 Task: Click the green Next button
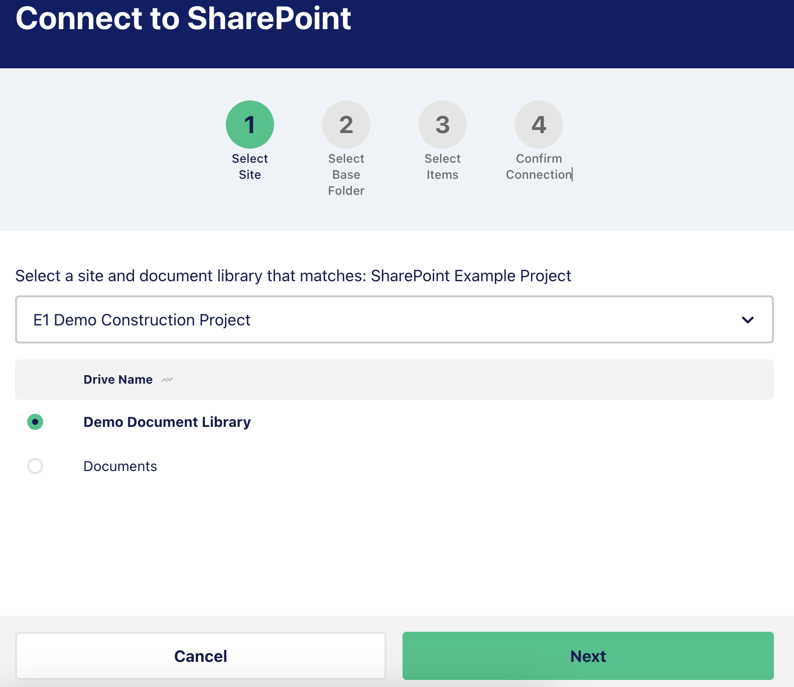588,656
